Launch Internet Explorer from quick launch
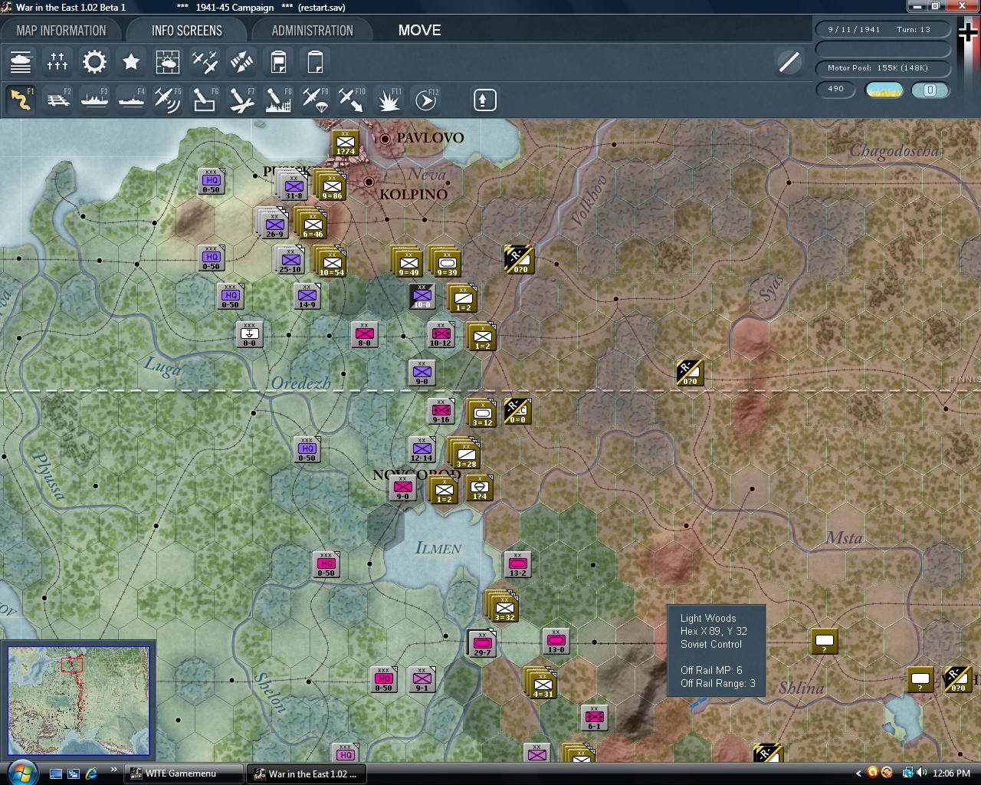Viewport: 981px width, 785px height. pos(91,774)
